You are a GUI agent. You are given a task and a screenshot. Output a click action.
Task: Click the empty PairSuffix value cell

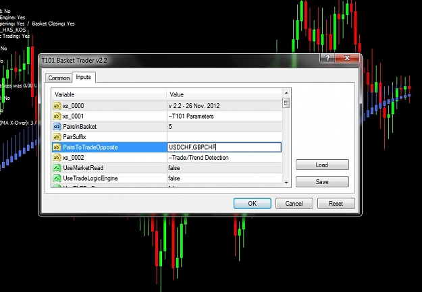click(x=224, y=137)
